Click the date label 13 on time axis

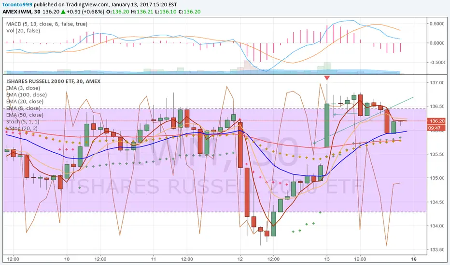327,259
